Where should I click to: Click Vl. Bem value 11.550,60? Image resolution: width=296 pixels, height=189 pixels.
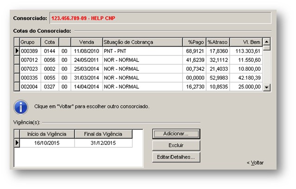[246, 60]
